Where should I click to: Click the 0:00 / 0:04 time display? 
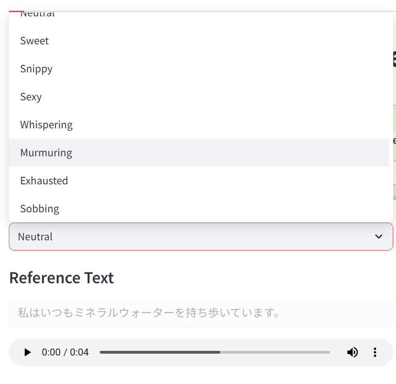pos(65,352)
